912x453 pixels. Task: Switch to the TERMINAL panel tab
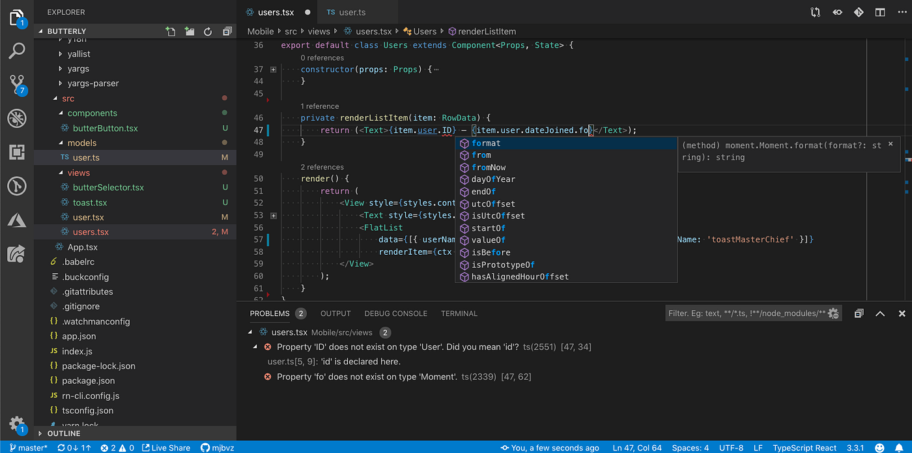(x=459, y=314)
